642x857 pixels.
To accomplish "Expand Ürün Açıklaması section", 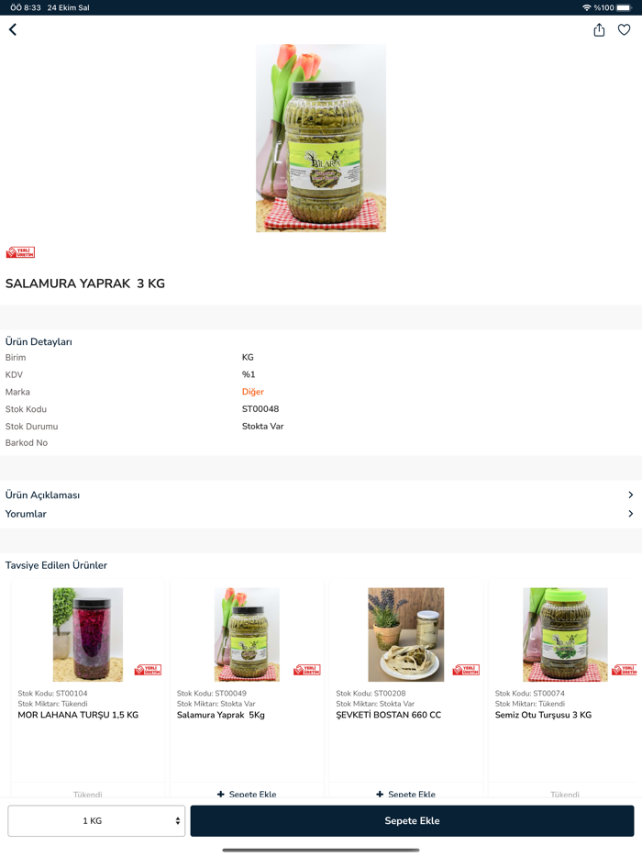I will click(x=321, y=495).
